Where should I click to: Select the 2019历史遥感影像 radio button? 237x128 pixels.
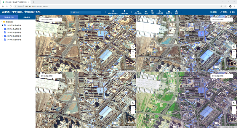pos(3,29)
